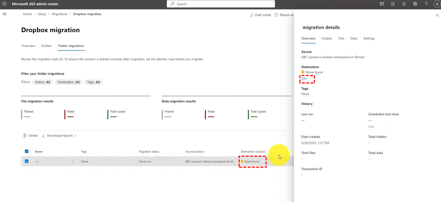This screenshot has width=441, height=202.
Task: Open the Destination: All filter
Action: 69,82
